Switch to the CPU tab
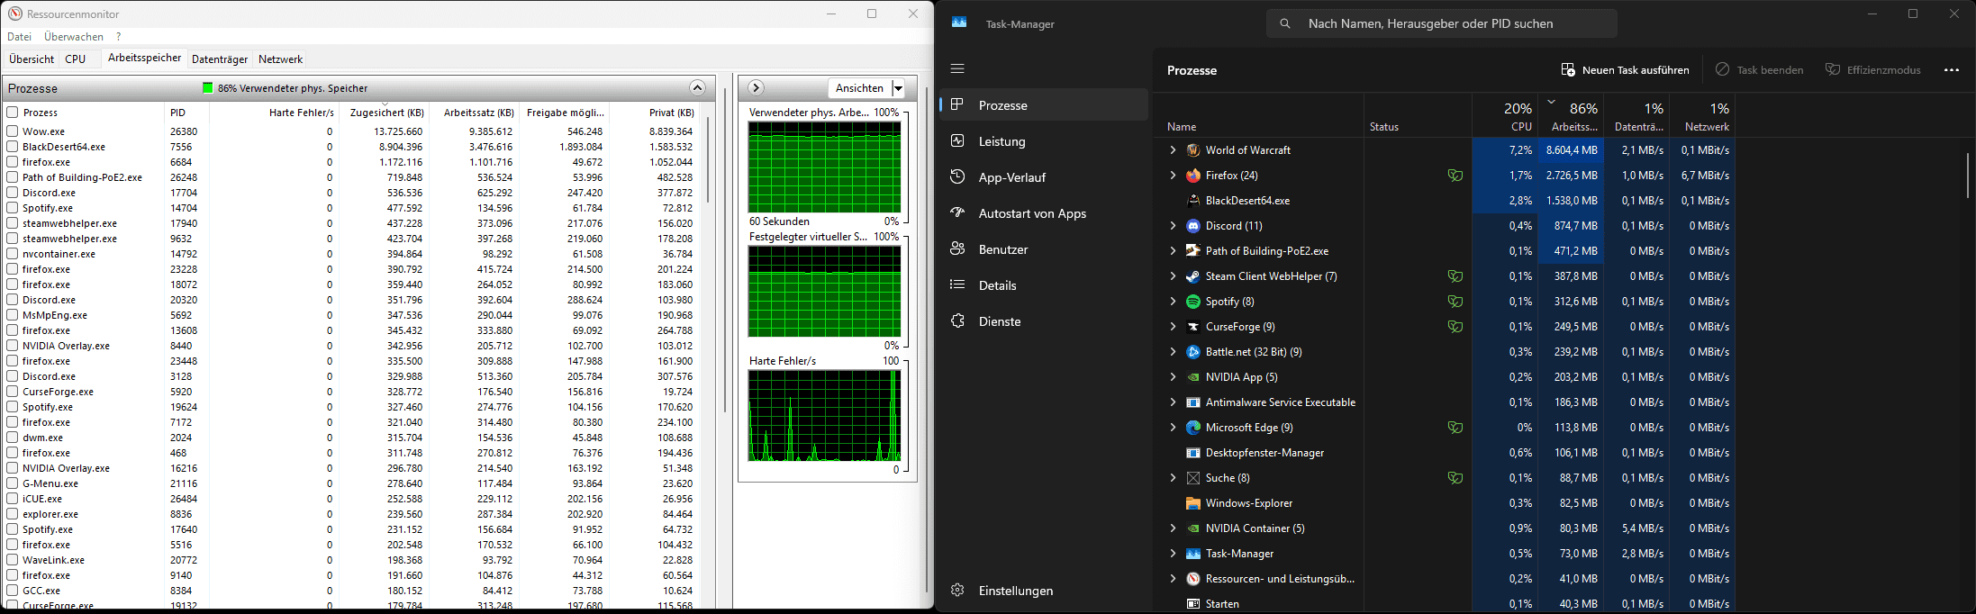This screenshot has width=1976, height=614. point(76,59)
